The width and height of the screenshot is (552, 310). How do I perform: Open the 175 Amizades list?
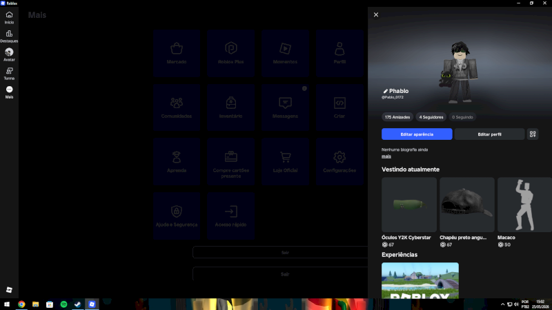(397, 117)
